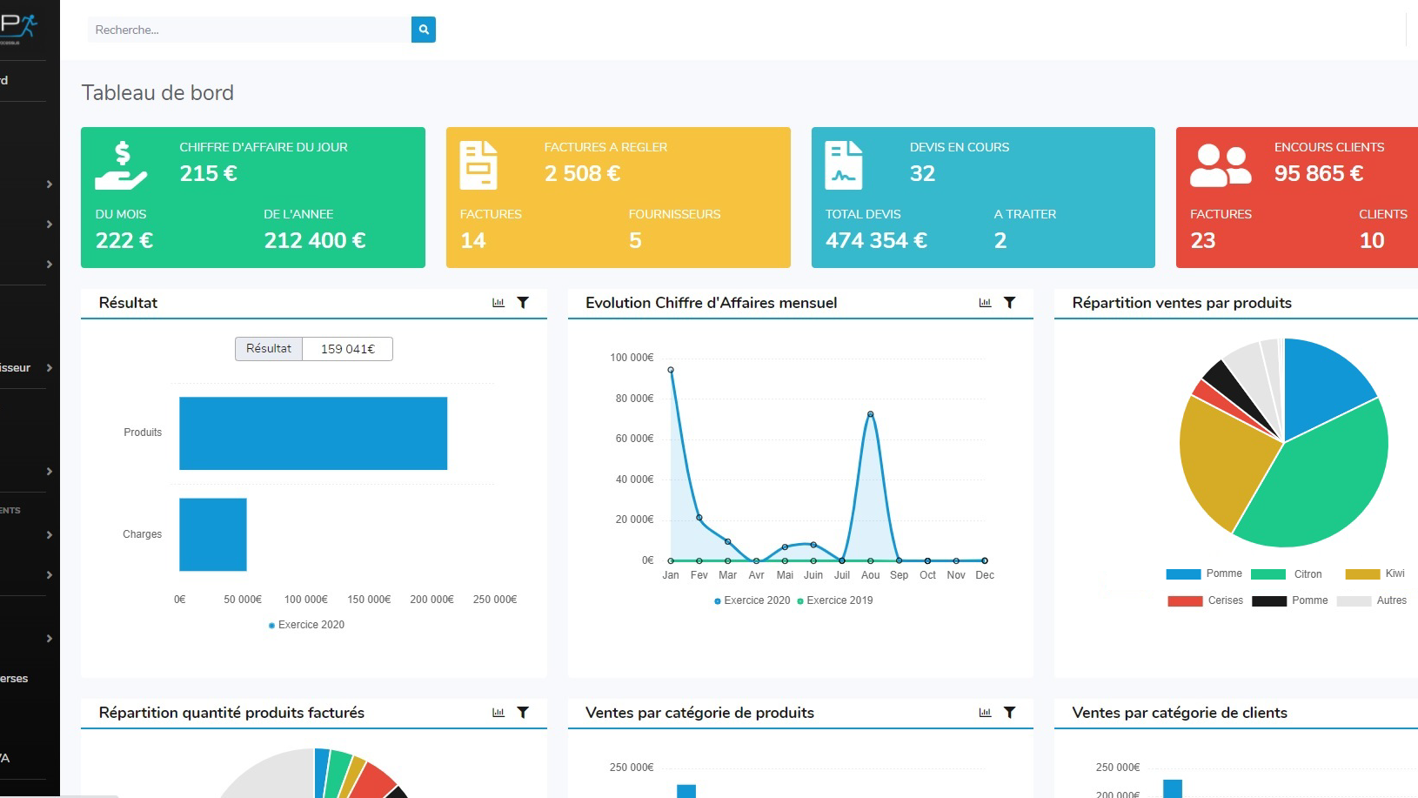Expand the last sidebar chevron above the 'erses' item

[50, 639]
